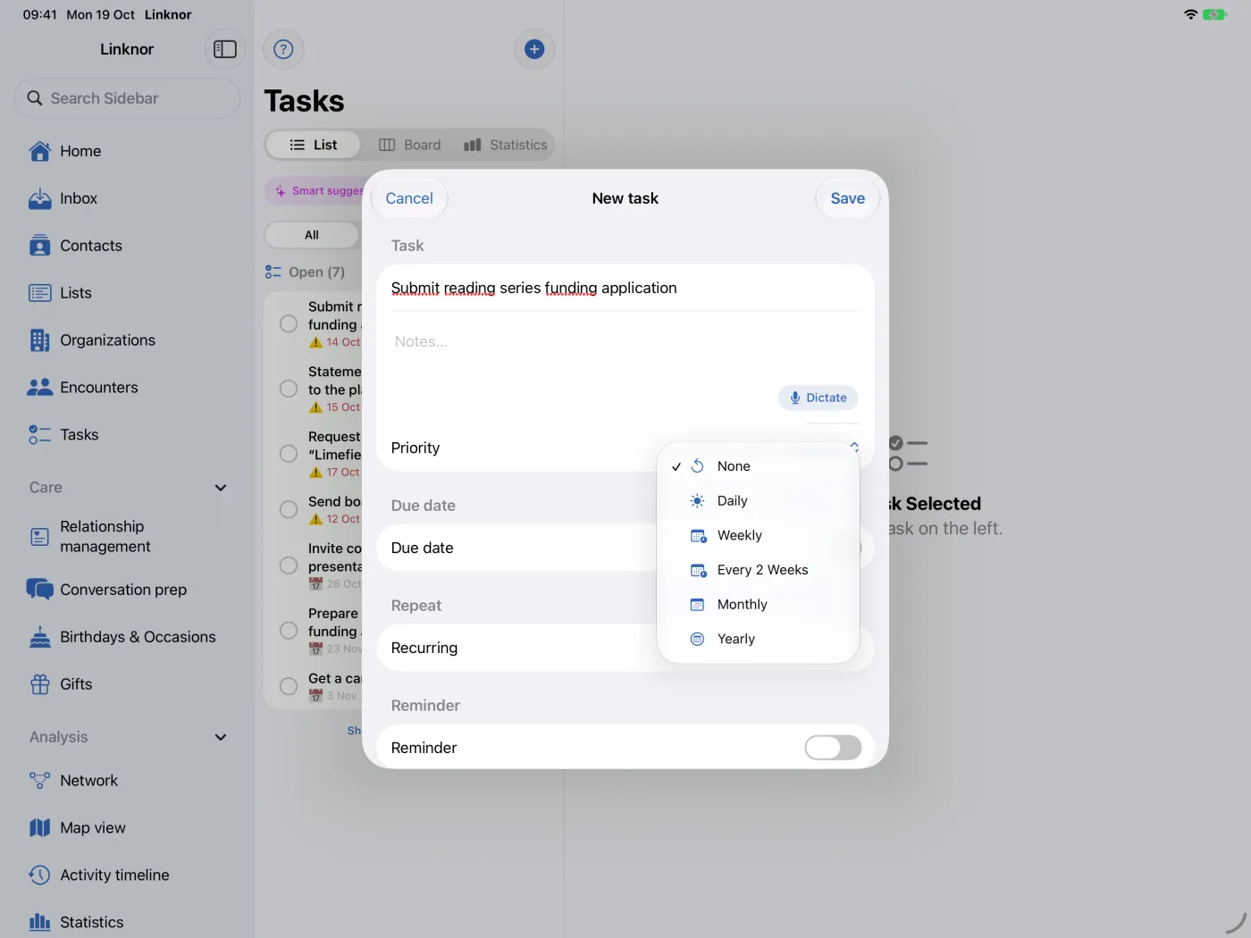
Task: Open Gifts in the sidebar
Action: point(127,684)
